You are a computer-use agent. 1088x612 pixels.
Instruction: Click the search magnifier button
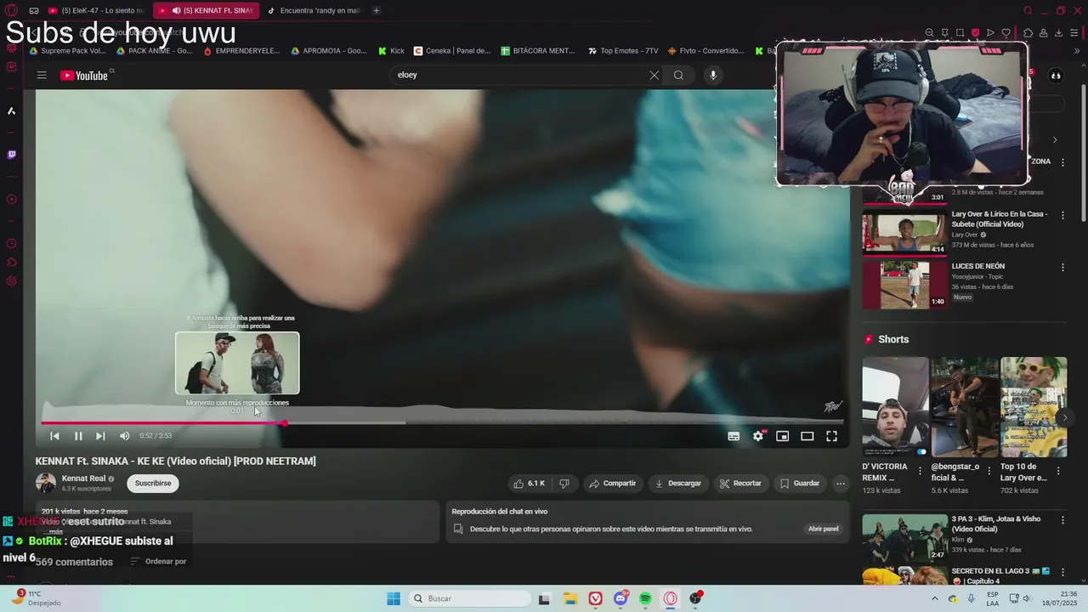678,75
